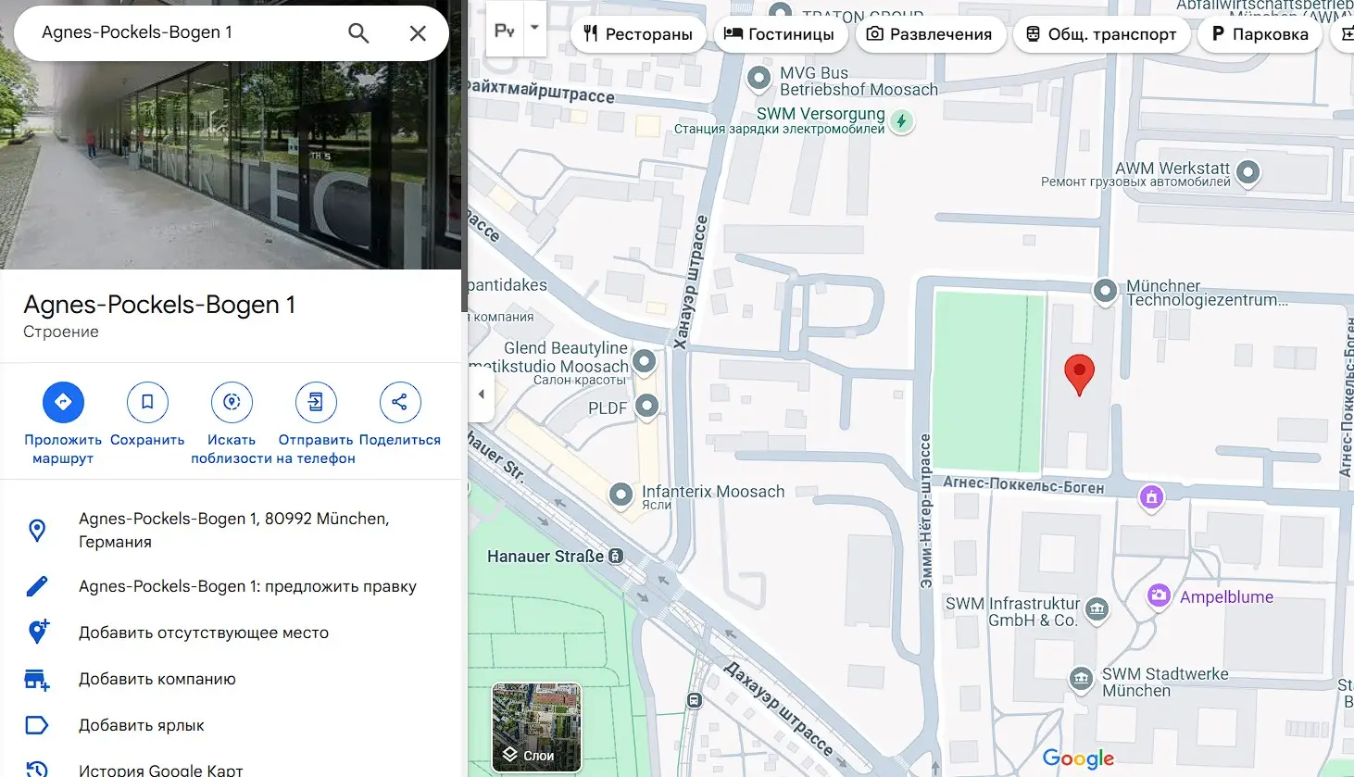Click the search magnifier icon

tap(358, 32)
